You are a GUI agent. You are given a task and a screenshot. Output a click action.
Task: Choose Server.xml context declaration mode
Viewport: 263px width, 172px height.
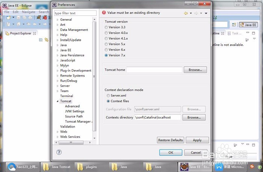pyautogui.click(x=108, y=96)
